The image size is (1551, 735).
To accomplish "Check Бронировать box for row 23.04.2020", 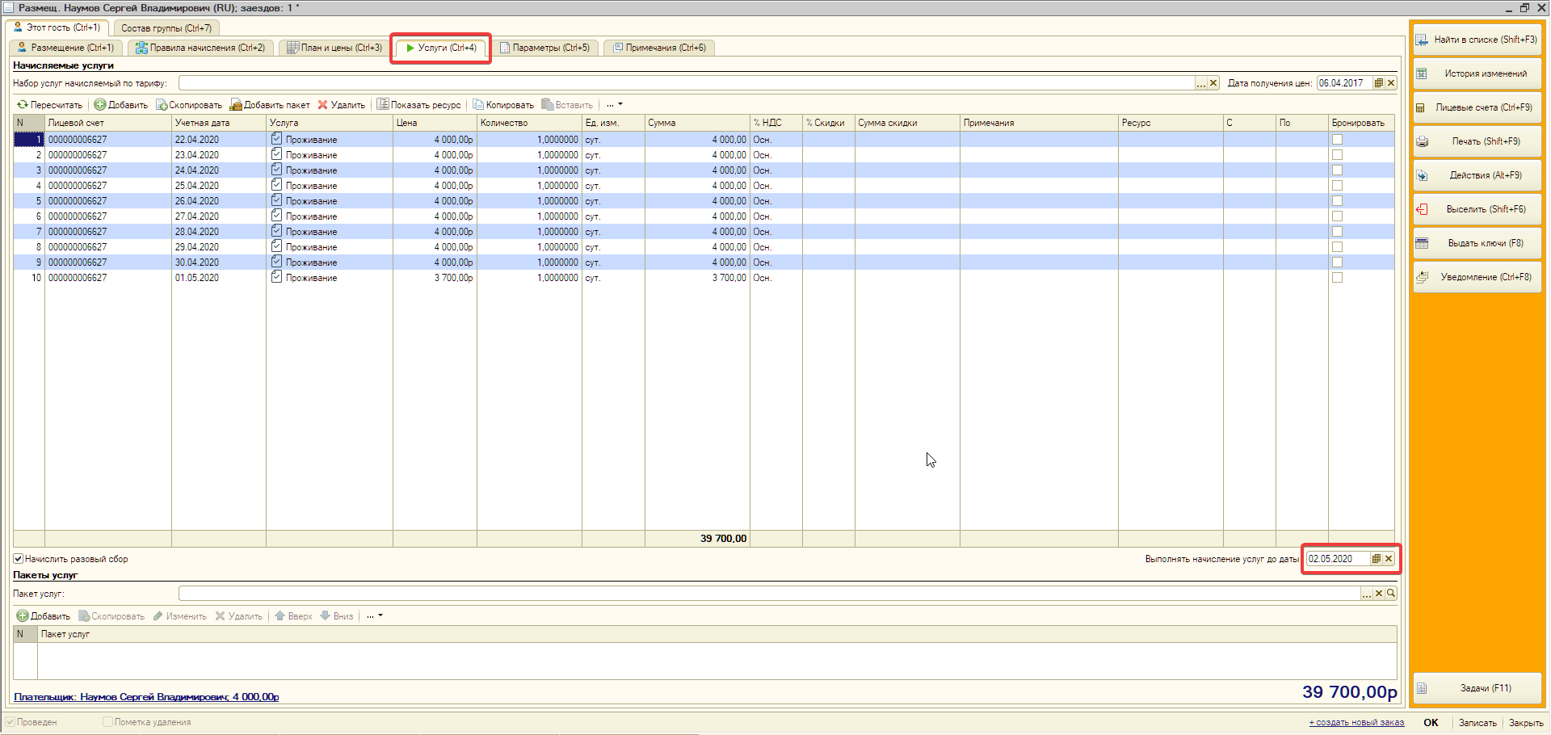I will pyautogui.click(x=1337, y=155).
